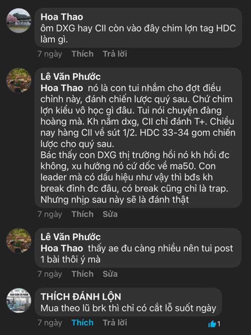Viewport: 251px width, 335px height.
Task: Click Sửa on the 'post 1 bài' comment
Action: [x=110, y=274]
